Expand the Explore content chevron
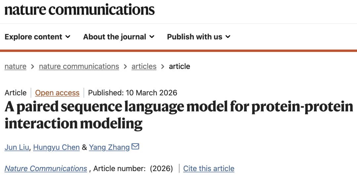Viewport: 357px width, 177px height. point(68,37)
